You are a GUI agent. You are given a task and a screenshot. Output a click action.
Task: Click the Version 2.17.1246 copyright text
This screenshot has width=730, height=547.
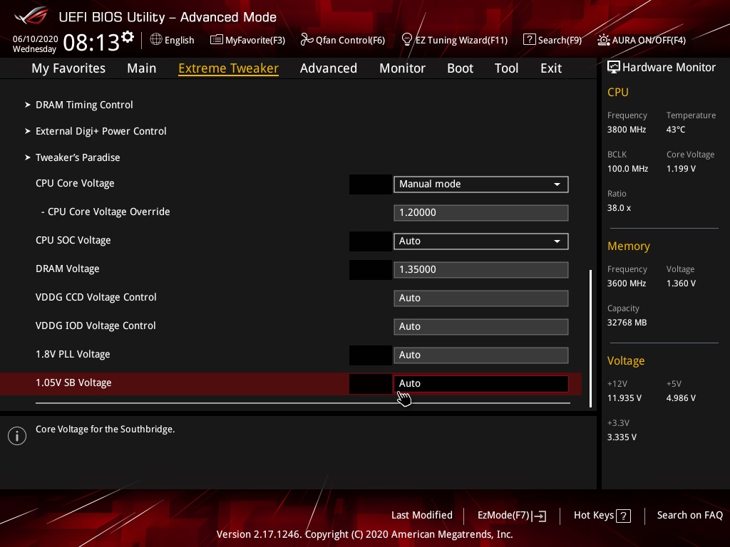pos(364,534)
